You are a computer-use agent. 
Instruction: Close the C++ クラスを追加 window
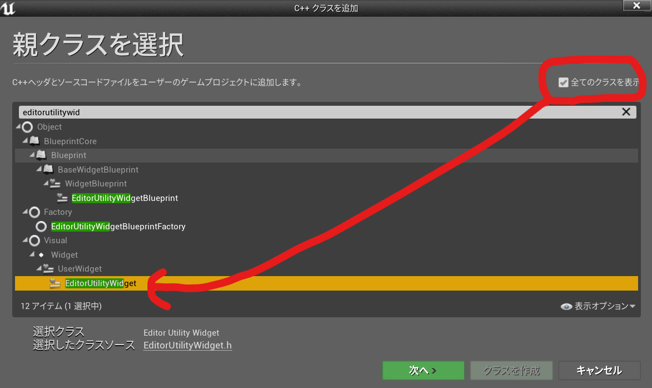click(x=636, y=6)
